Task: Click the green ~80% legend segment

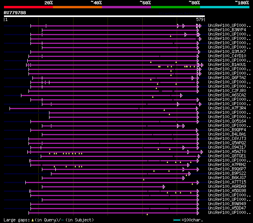Action: click(x=176, y=7)
